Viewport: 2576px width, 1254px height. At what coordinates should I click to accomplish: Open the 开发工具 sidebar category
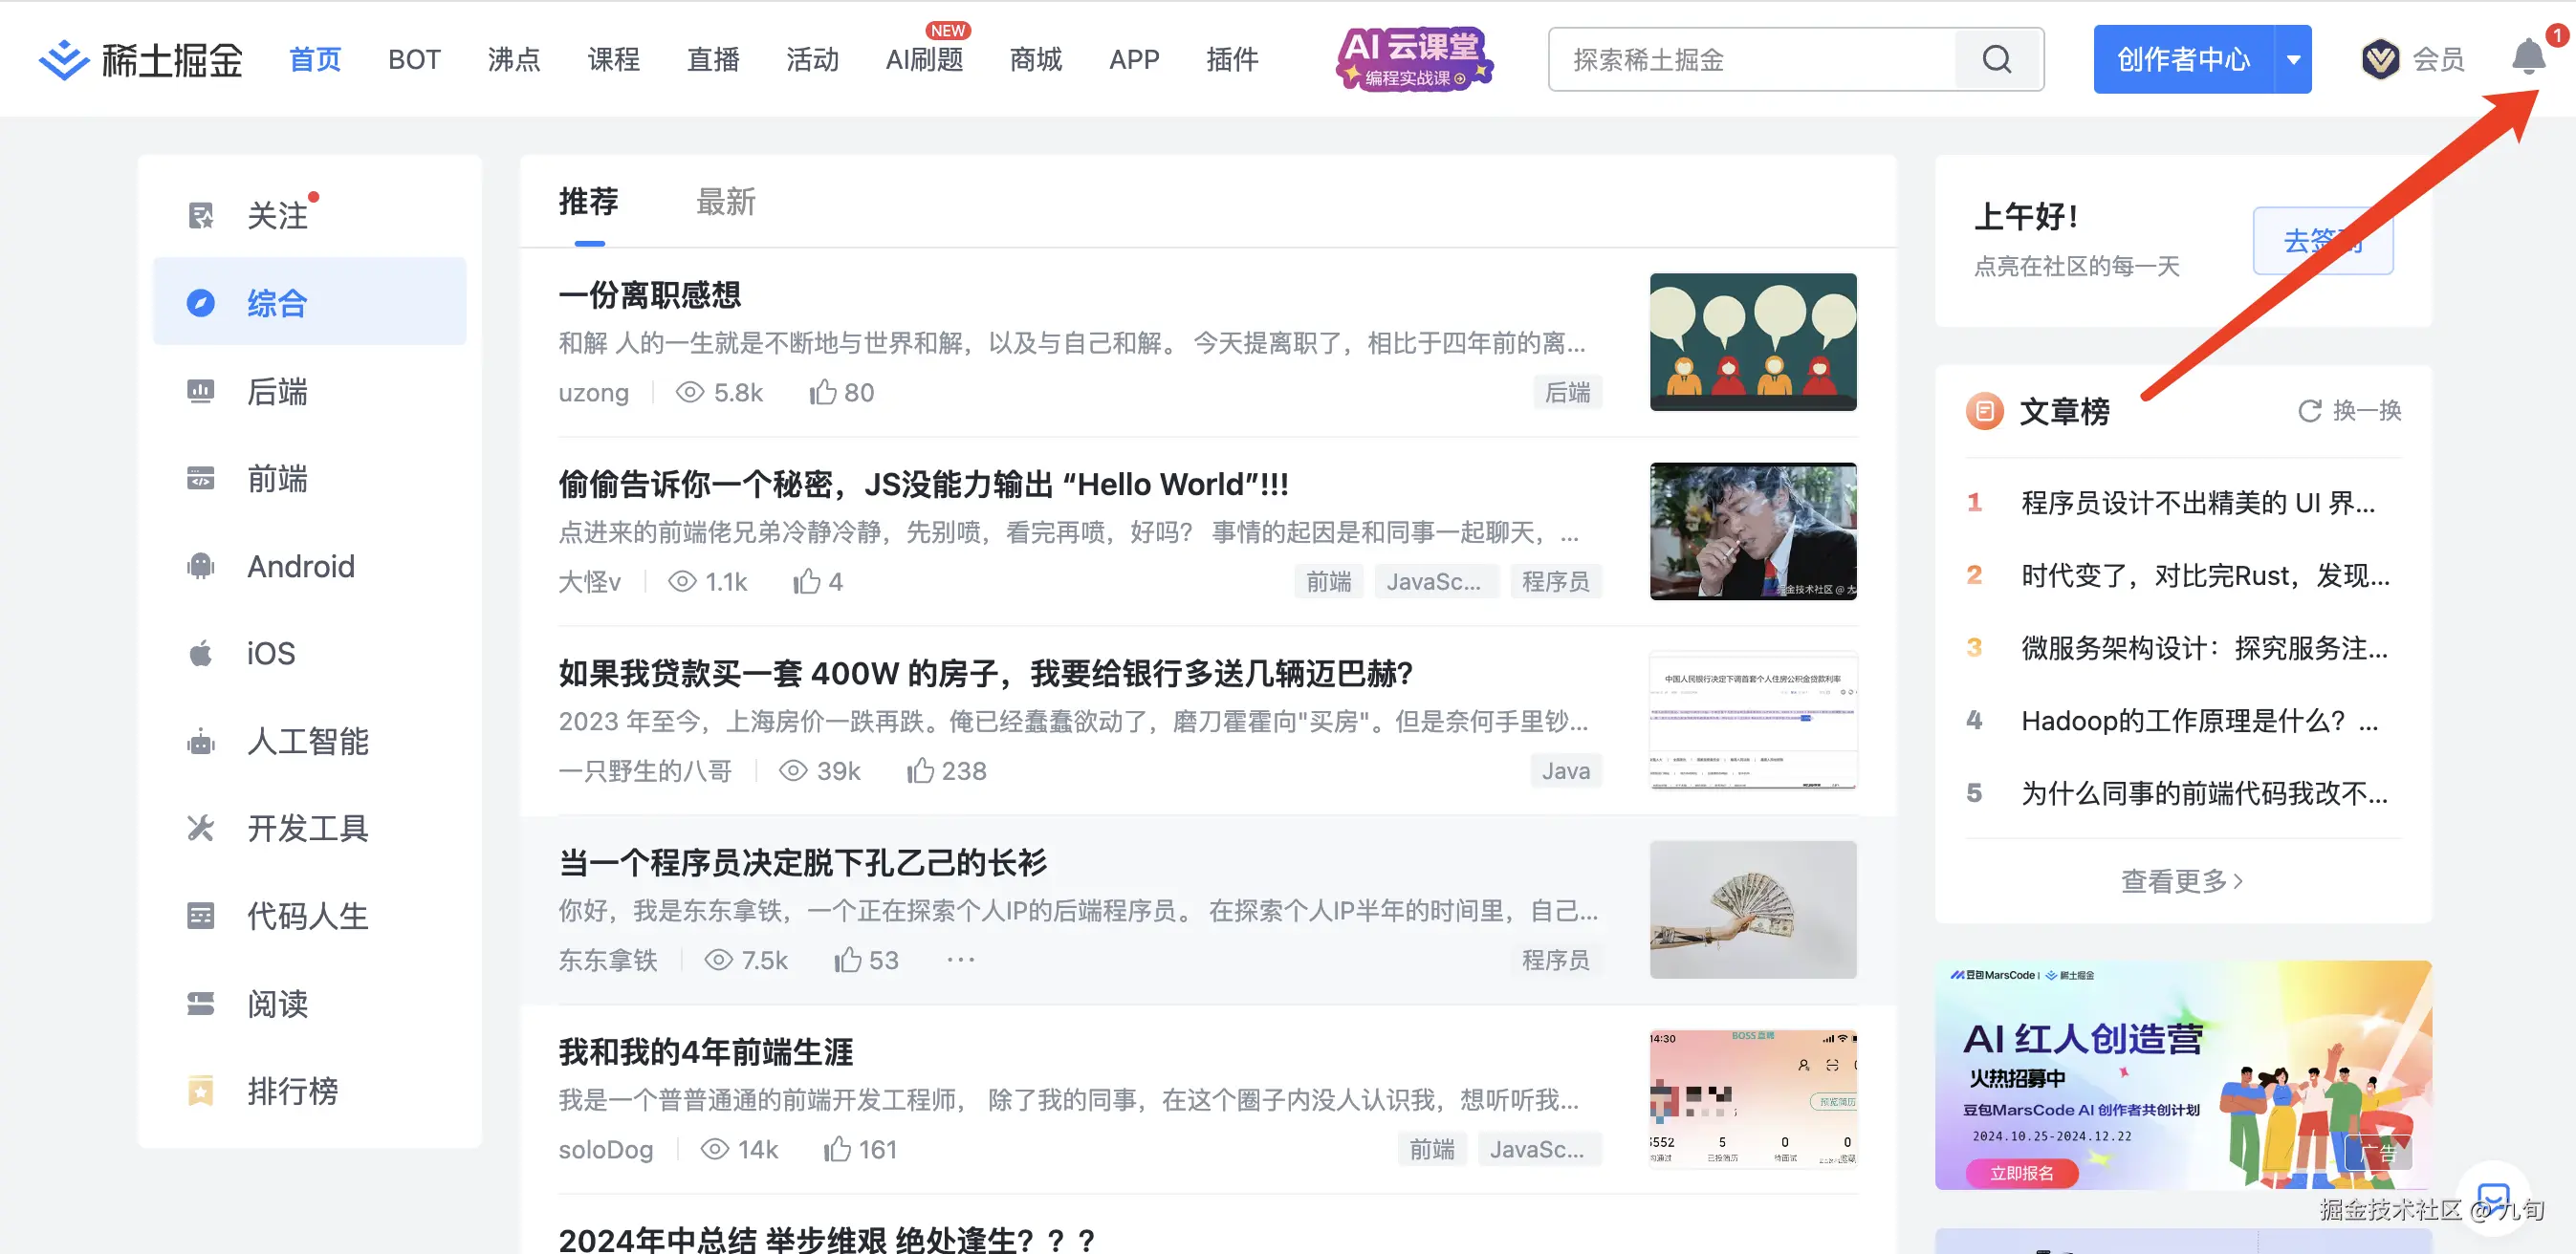click(x=306, y=828)
